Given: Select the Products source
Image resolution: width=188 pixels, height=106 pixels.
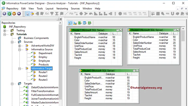Looking at the screenshot, I should point(44,65).
